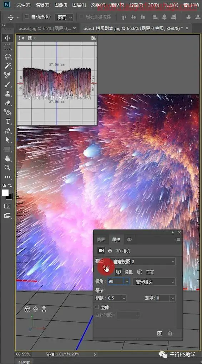Image resolution: width=202 pixels, height=364 pixels.
Task: Select the Clone Stamp tool
Action: pos(7,94)
